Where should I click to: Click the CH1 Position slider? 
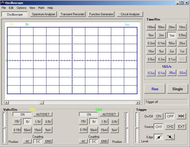(4, 128)
